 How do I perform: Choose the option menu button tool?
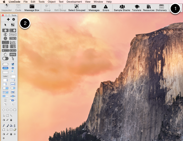click(5, 88)
